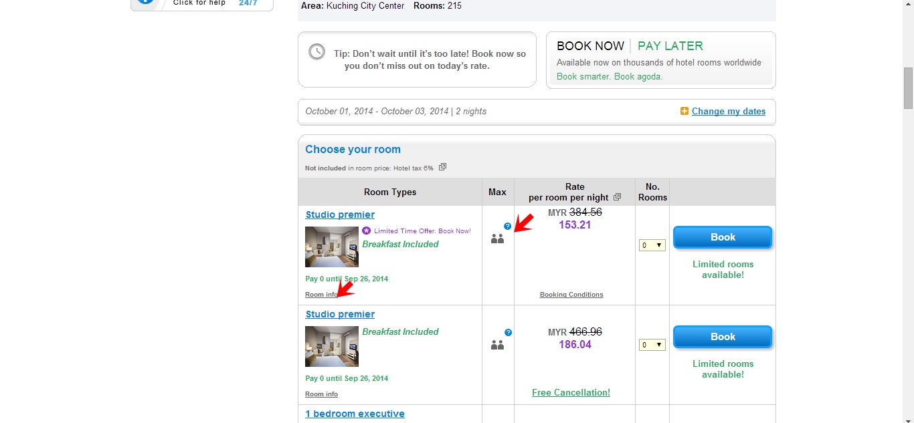Viewport: 914px width, 423px height.
Task: Click the purple Limited Time Offer star icon
Action: click(x=366, y=231)
